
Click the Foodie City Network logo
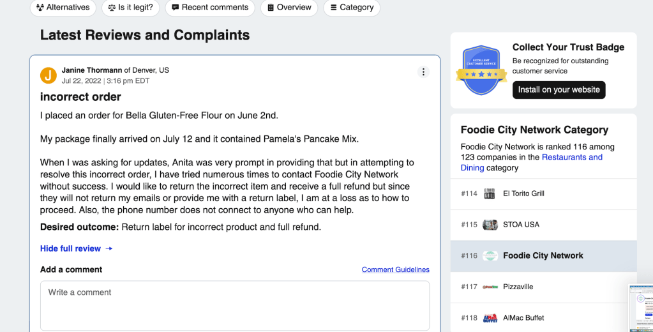click(x=490, y=256)
